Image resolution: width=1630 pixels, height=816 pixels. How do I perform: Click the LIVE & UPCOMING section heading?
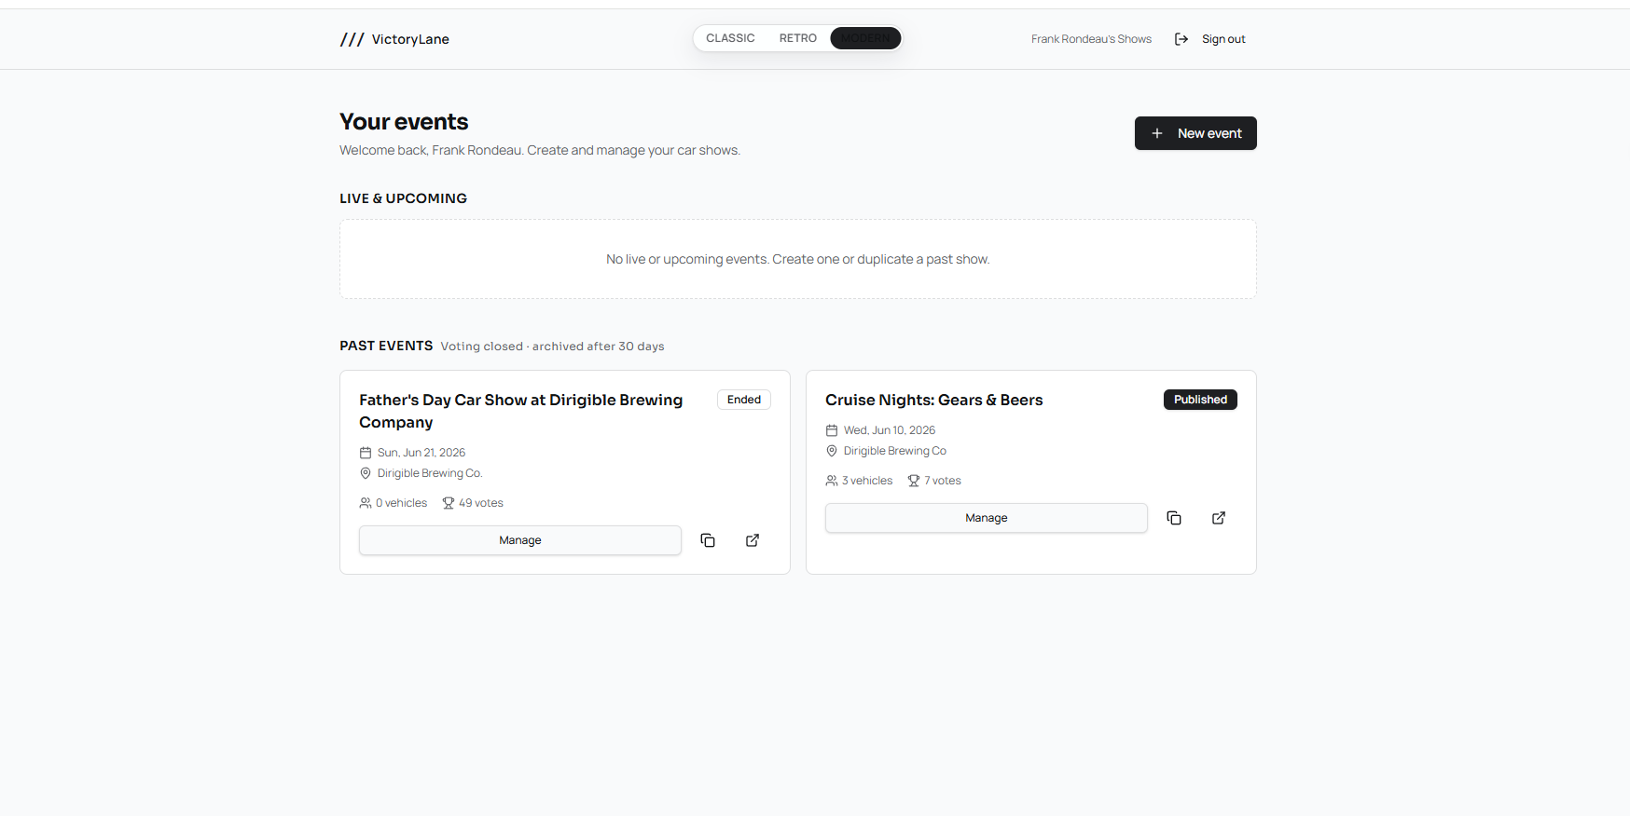coord(403,198)
